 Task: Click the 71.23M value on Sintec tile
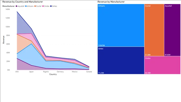(x=101, y=73)
